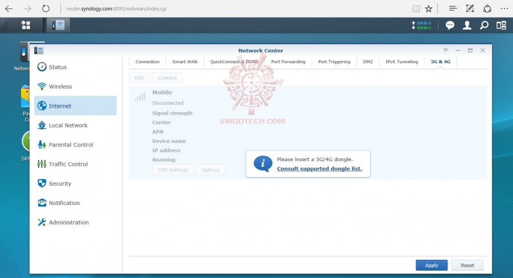513x278 pixels.
Task: Select Status in the sidebar
Action: click(x=75, y=67)
